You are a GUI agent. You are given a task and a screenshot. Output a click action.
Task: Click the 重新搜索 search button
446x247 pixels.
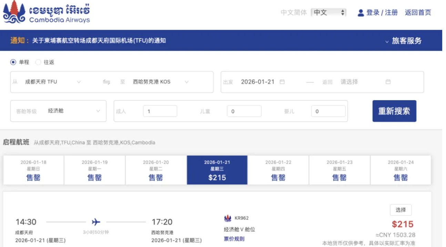pos(394,111)
